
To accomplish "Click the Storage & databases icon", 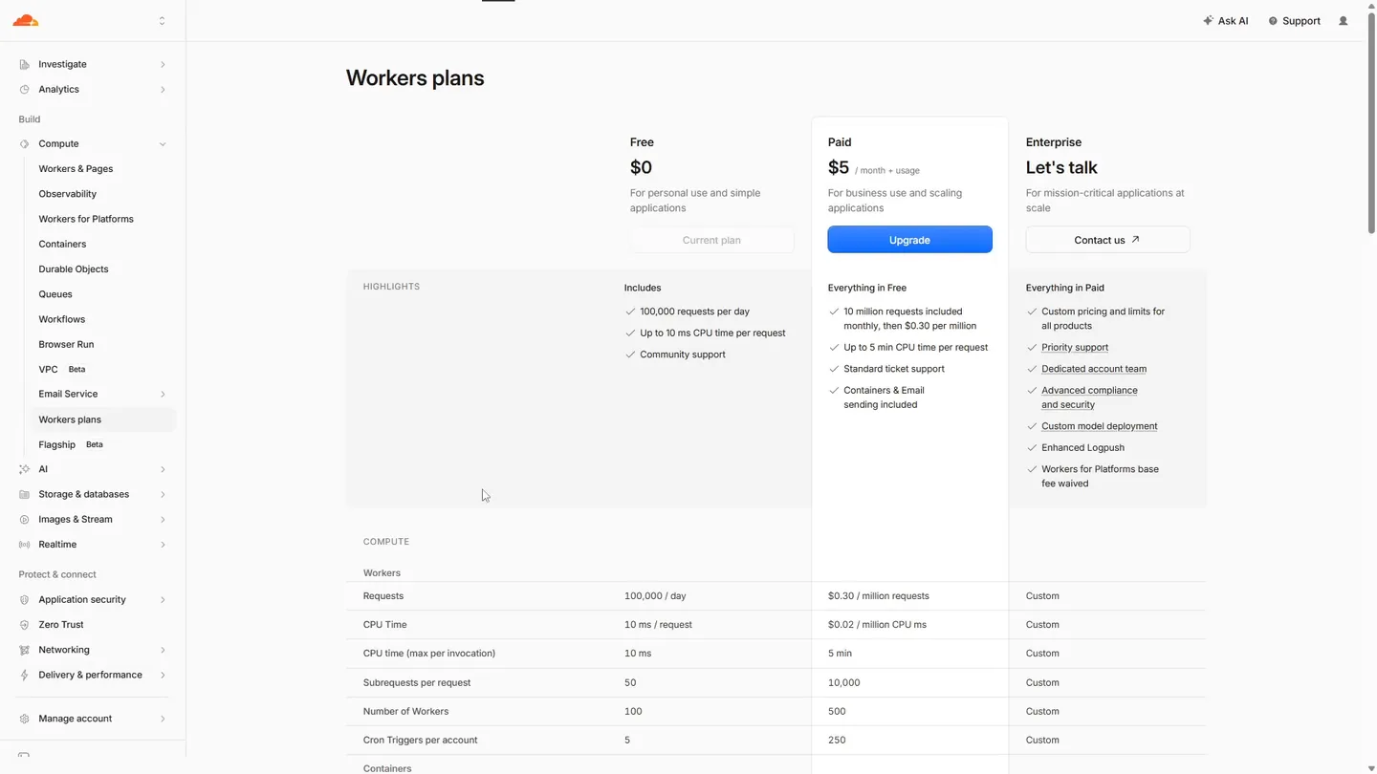I will [x=24, y=495].
